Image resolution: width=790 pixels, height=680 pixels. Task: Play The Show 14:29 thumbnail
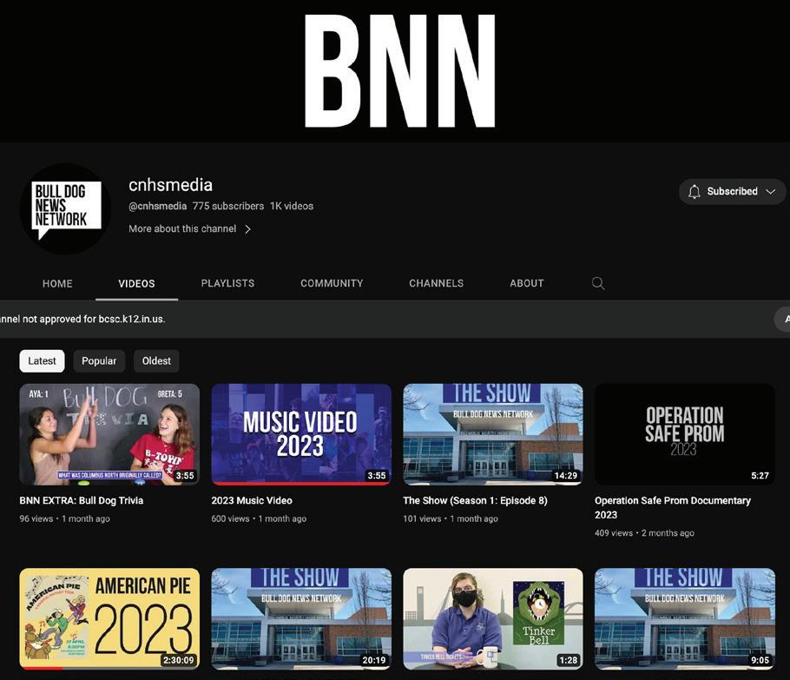pos(493,434)
